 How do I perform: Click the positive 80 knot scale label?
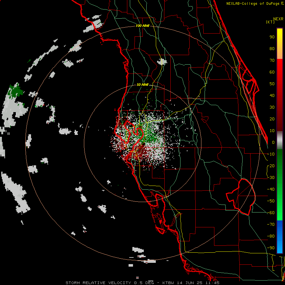(272, 49)
